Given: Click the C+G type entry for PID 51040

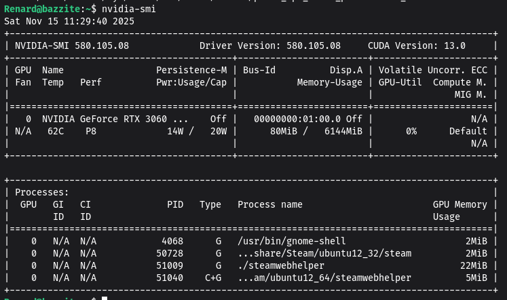Looking at the screenshot, I should pos(213,278).
